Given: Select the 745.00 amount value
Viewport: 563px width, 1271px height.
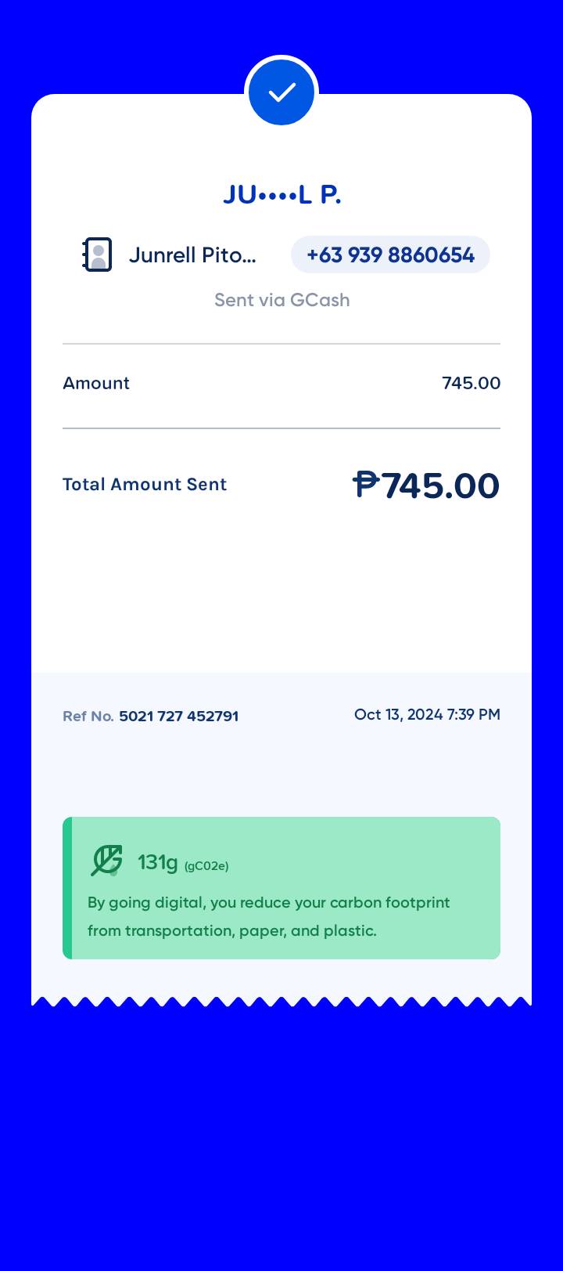Looking at the screenshot, I should (x=471, y=383).
